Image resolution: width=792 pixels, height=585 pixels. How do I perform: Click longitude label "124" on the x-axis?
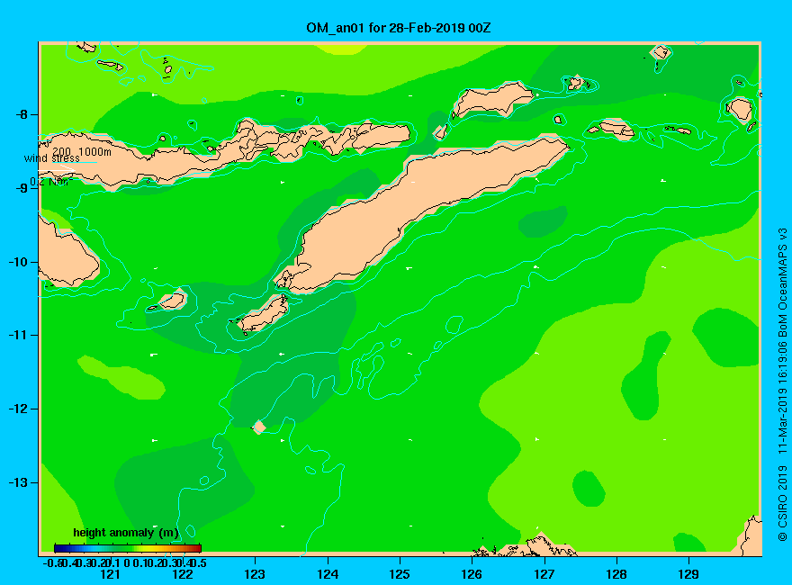point(328,574)
